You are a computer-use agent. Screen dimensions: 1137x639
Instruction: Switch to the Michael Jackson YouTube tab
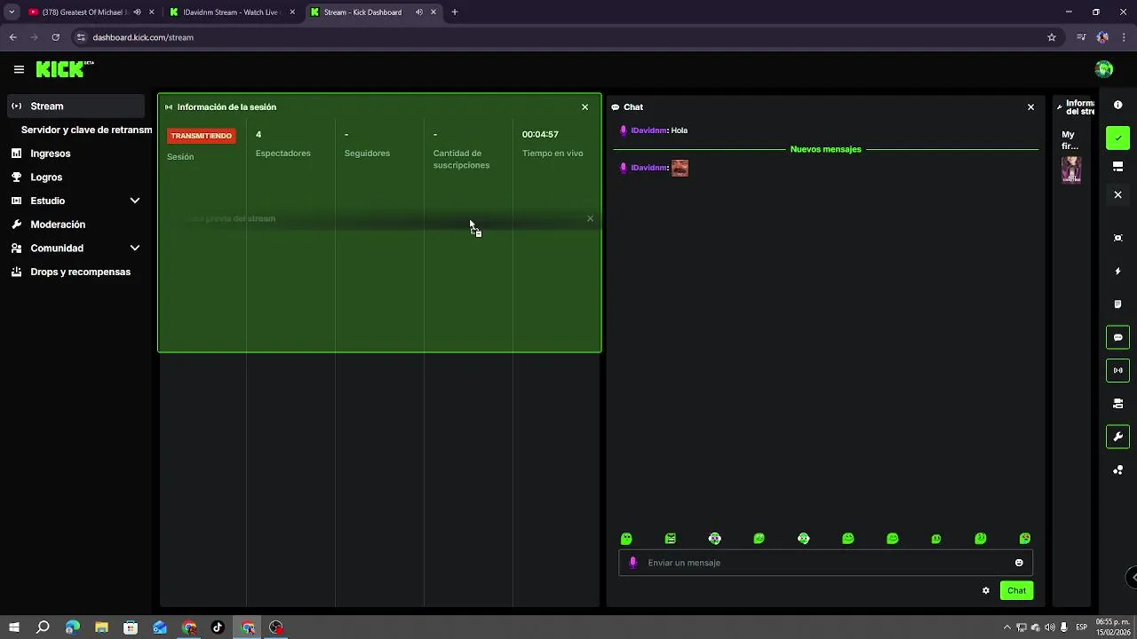click(x=87, y=12)
